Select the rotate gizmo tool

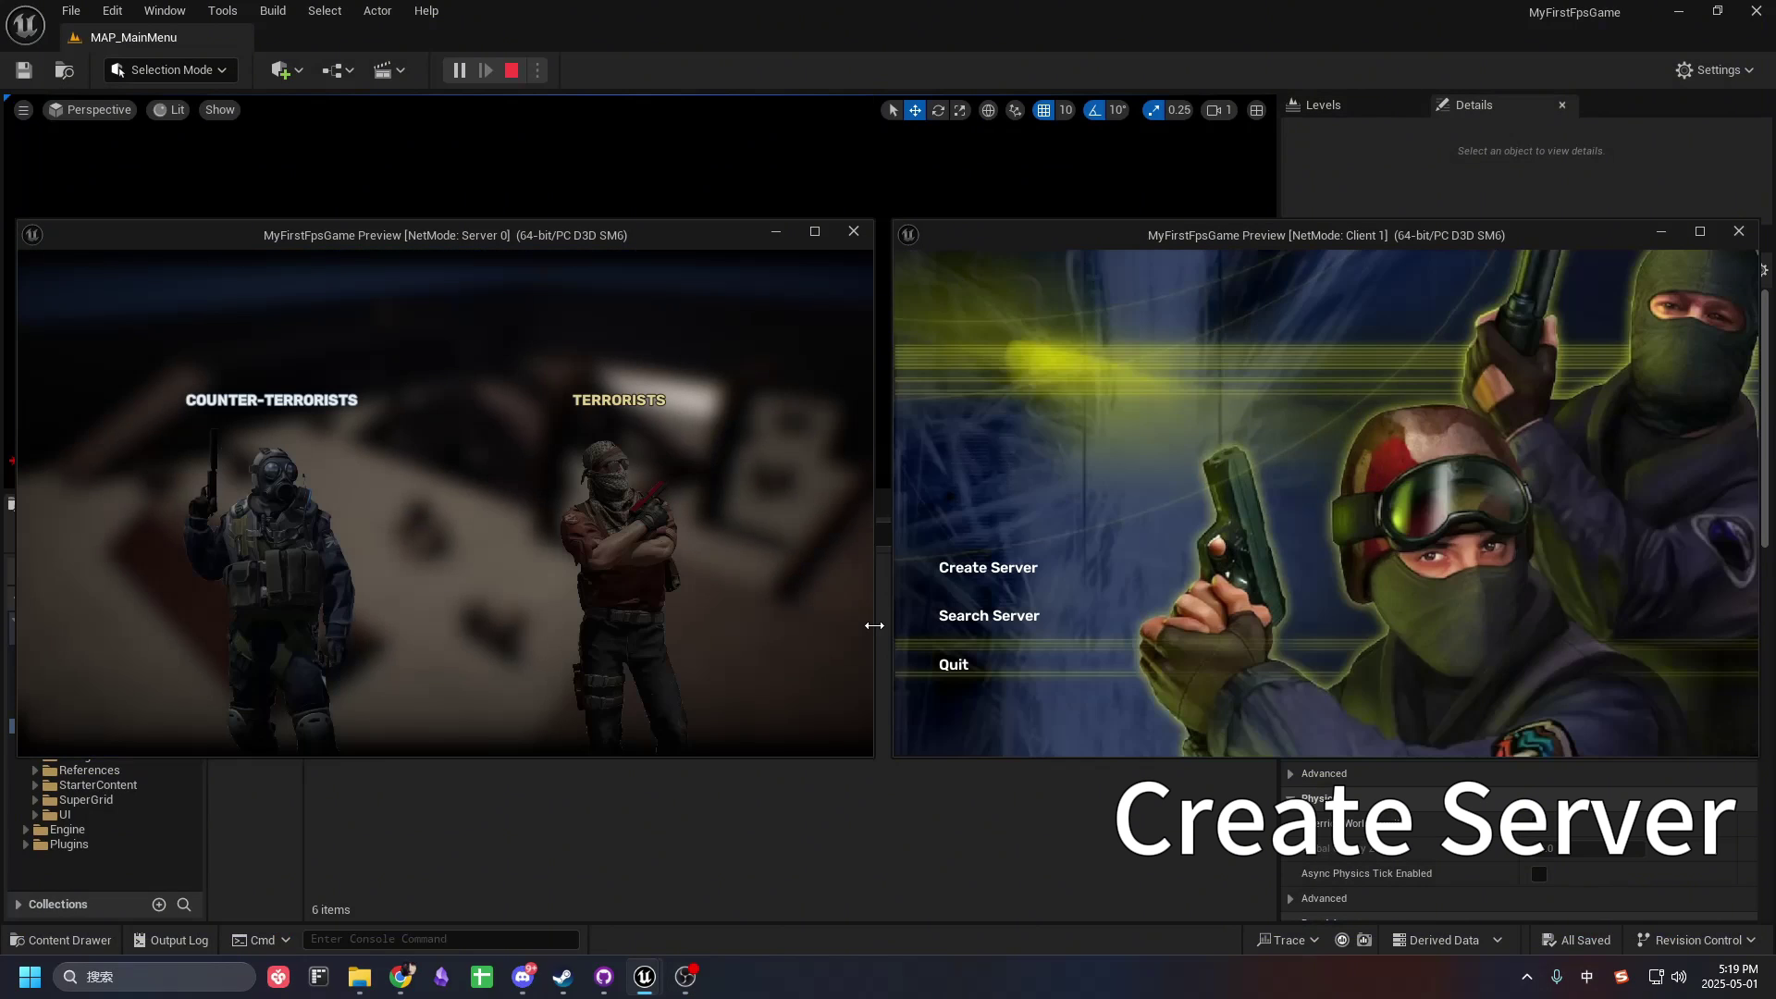[x=938, y=110]
